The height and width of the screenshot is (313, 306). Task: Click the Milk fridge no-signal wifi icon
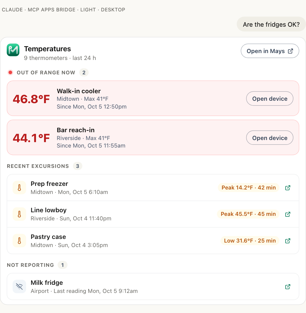(19, 287)
